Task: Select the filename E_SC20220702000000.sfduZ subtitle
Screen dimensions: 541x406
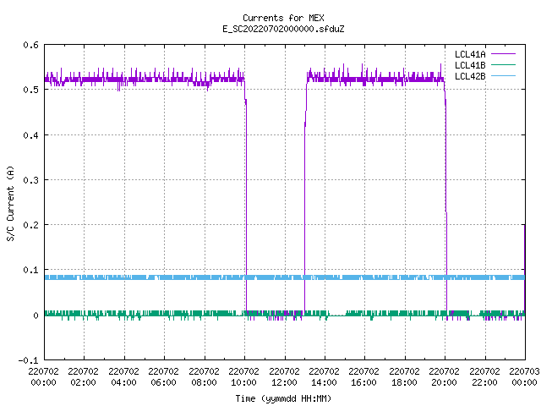Action: point(283,29)
